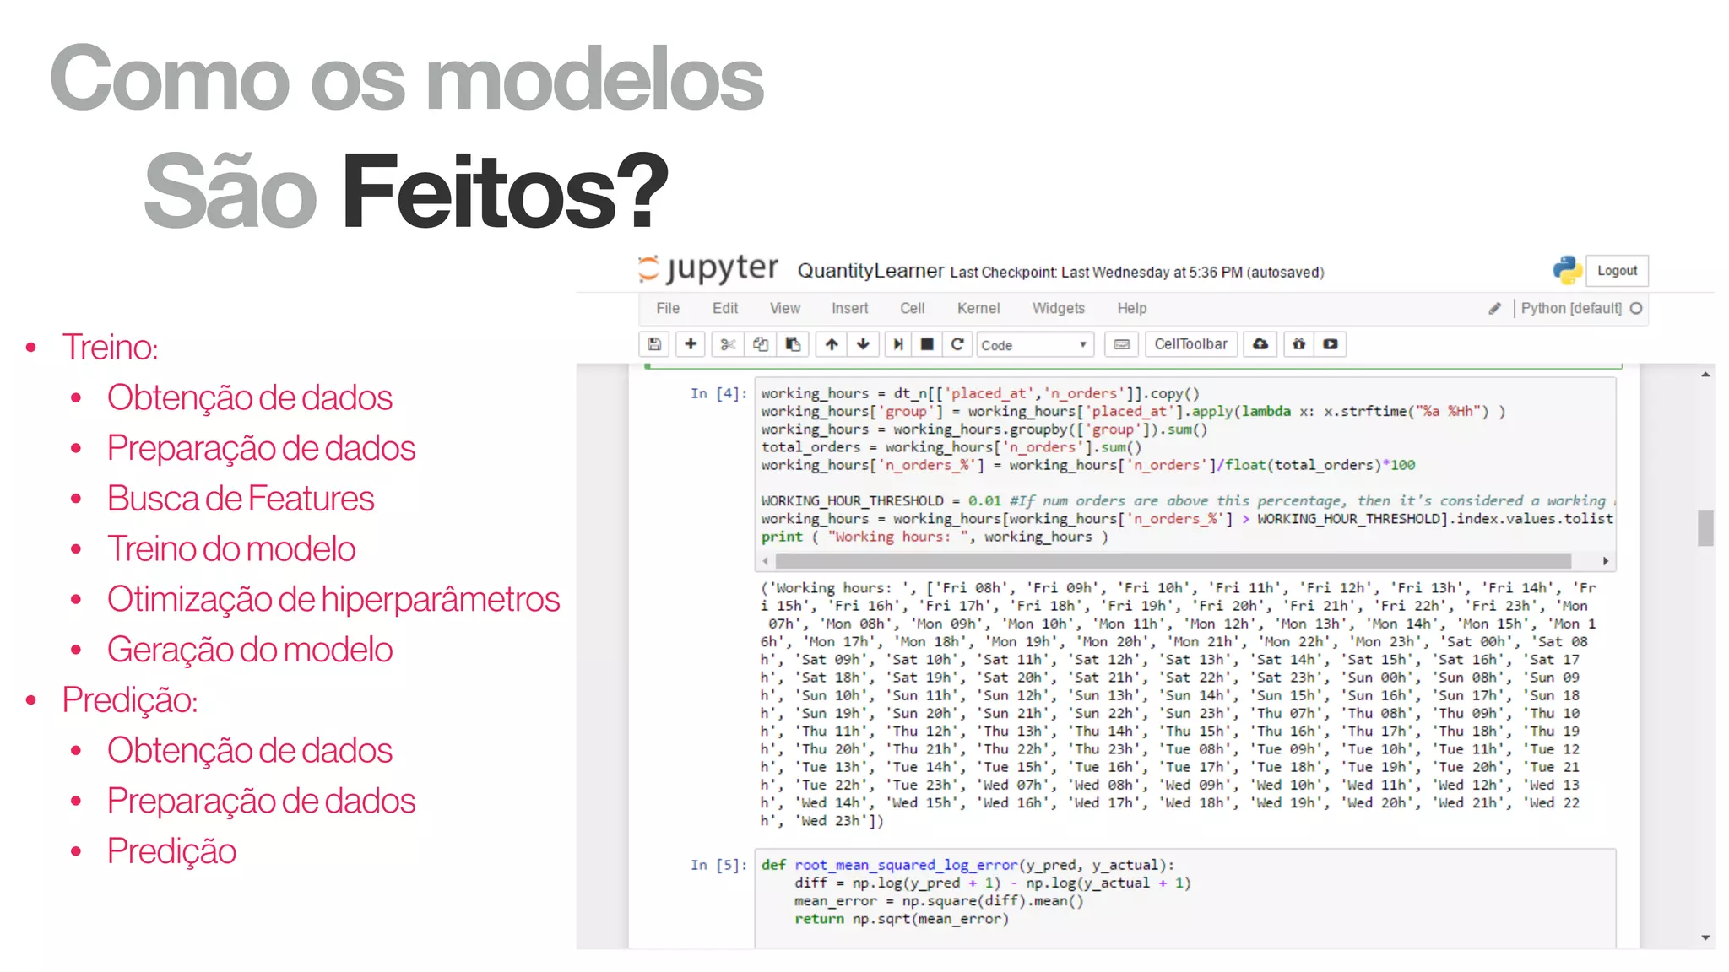Click inside the In [5] code cell
Image resolution: width=1729 pixels, height=972 pixels.
click(1185, 898)
